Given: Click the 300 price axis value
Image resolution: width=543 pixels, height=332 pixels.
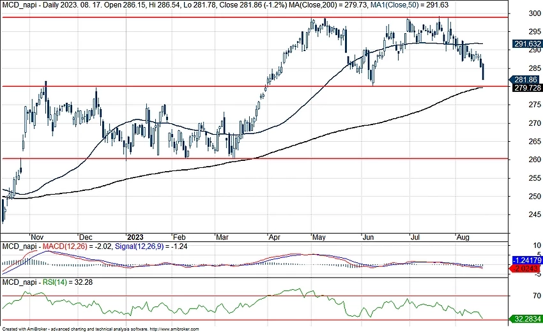Looking at the screenshot, I should point(535,13).
